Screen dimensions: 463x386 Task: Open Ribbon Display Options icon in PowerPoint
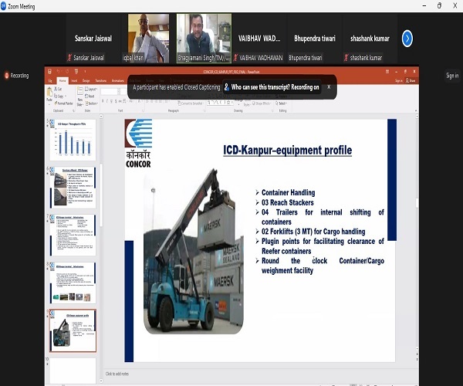(x=387, y=72)
